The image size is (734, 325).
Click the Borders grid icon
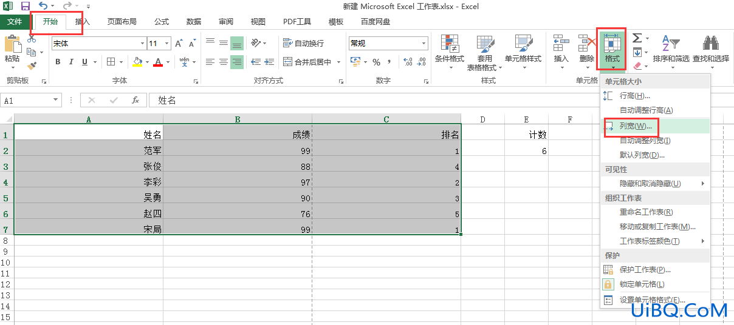point(111,62)
